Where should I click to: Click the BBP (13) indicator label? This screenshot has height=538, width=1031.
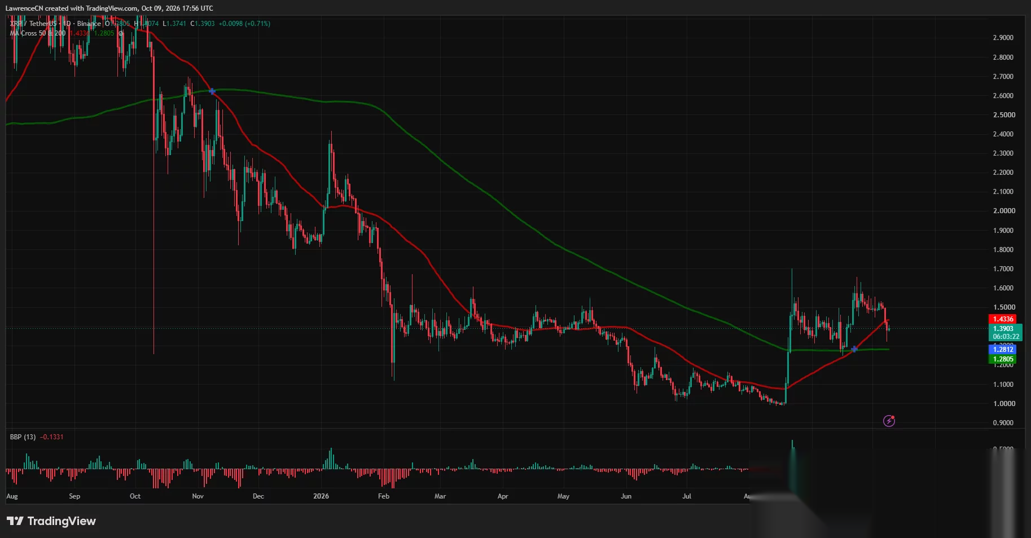tap(23, 437)
